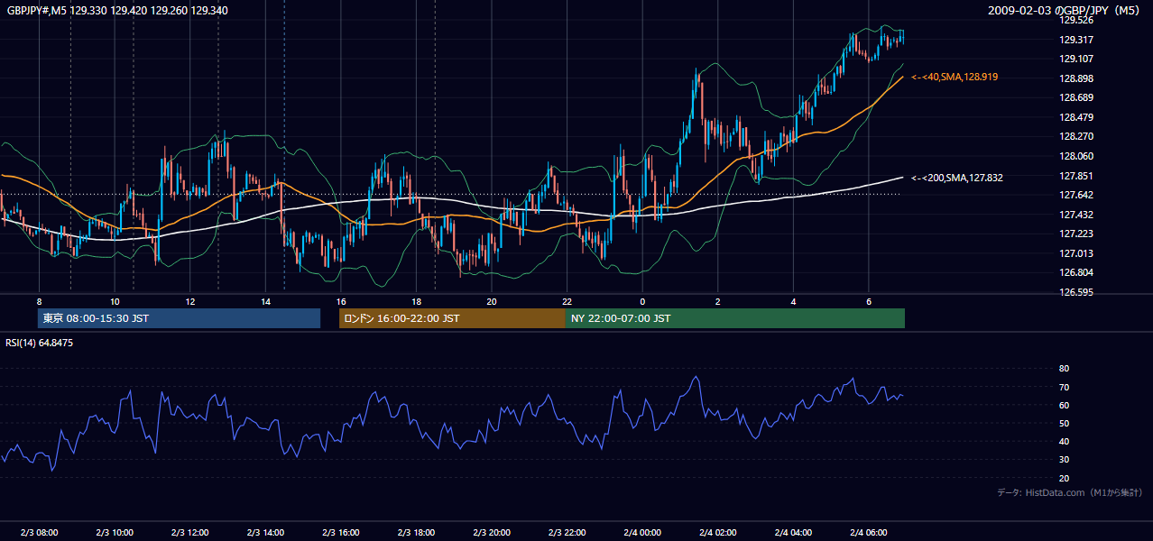1153x541 pixels.
Task: Click price axis value 127.223
Action: point(1076,234)
